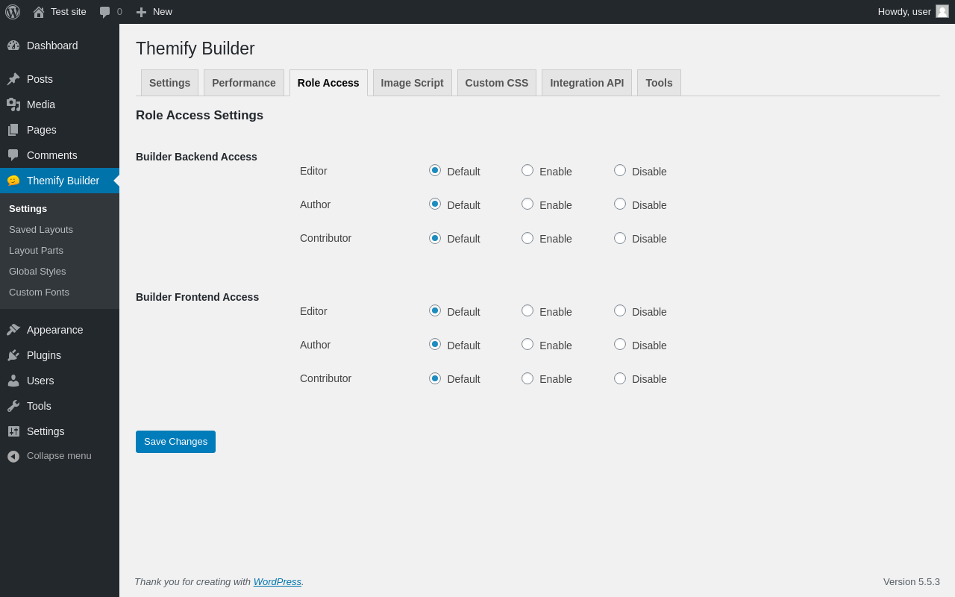Select Enable for Backend Author access
This screenshot has width=955, height=597.
[527, 204]
